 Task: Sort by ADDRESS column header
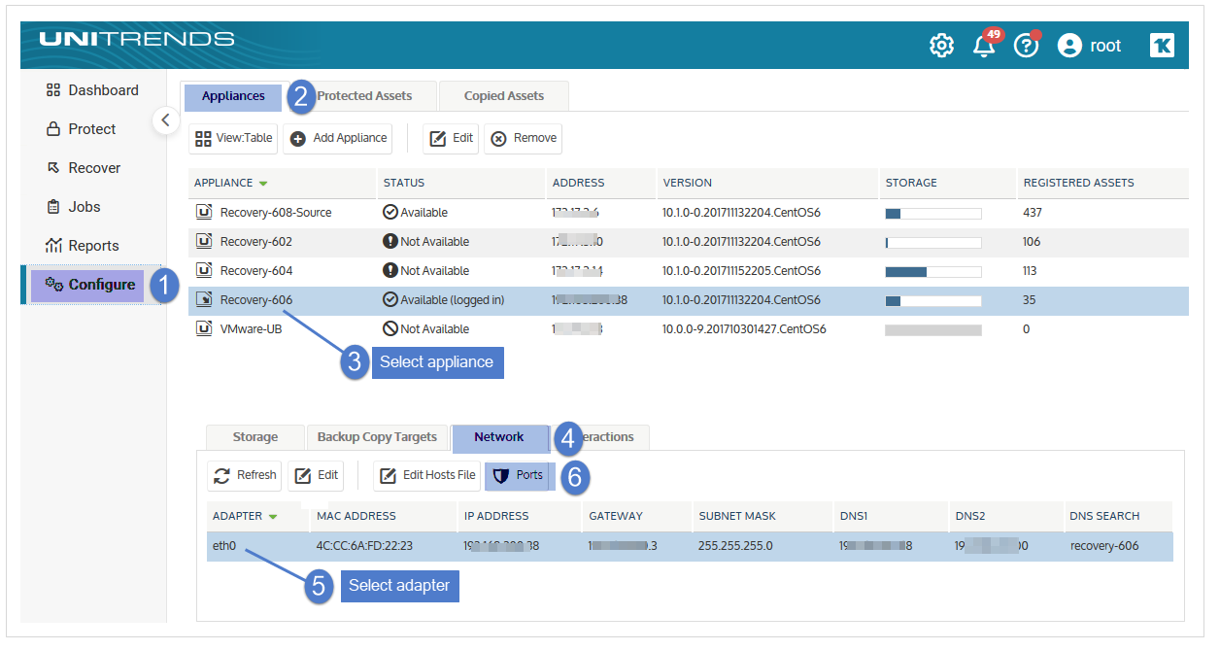[578, 183]
